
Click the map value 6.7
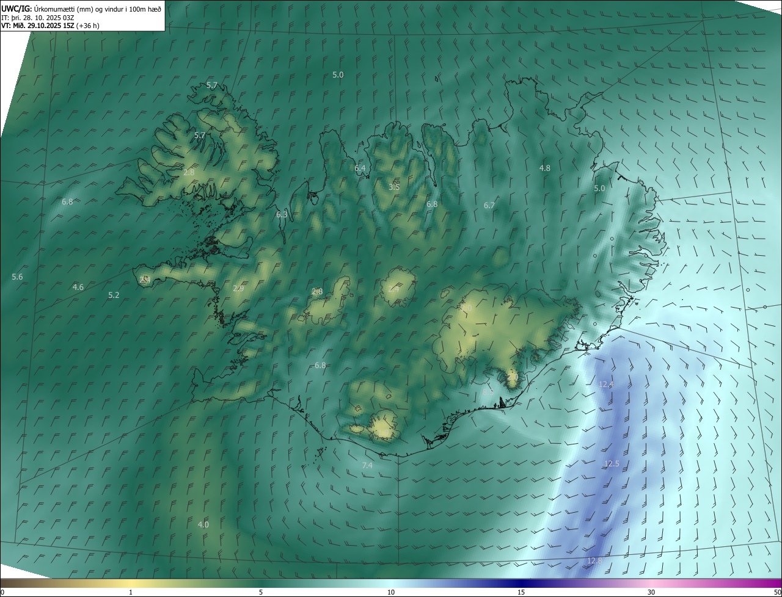pos(489,206)
